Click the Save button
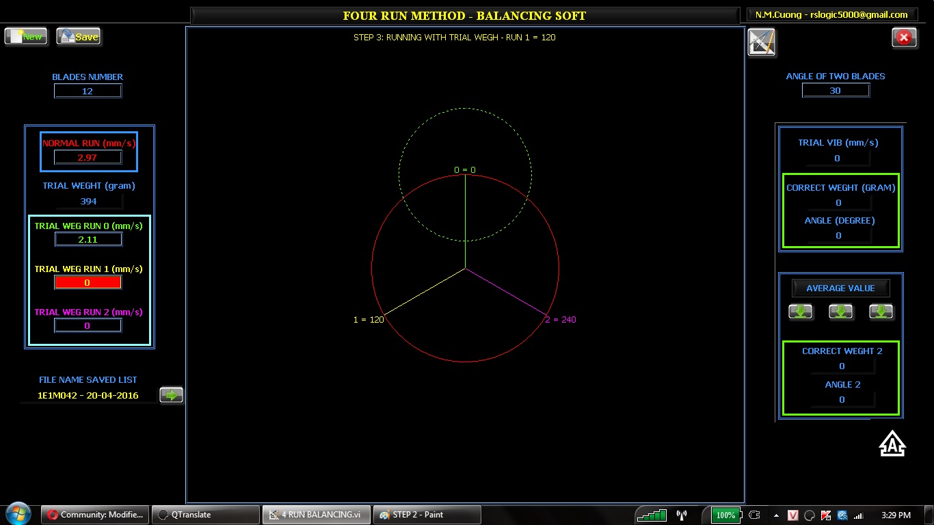Image resolution: width=934 pixels, height=525 pixels. pos(79,36)
